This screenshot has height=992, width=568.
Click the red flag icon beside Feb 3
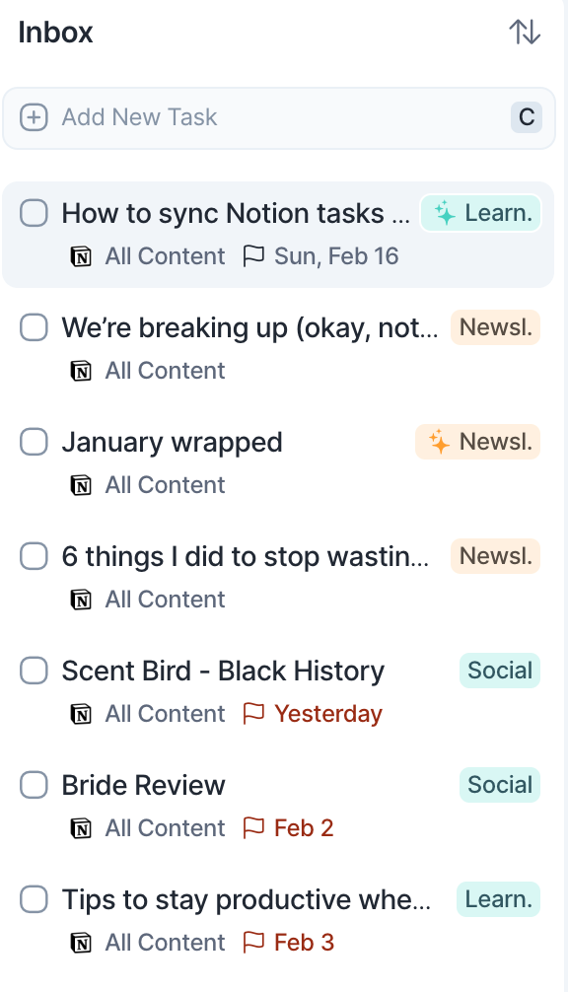[x=253, y=943]
